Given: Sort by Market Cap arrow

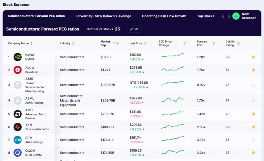Looking at the screenshot, I should pos(114,43).
